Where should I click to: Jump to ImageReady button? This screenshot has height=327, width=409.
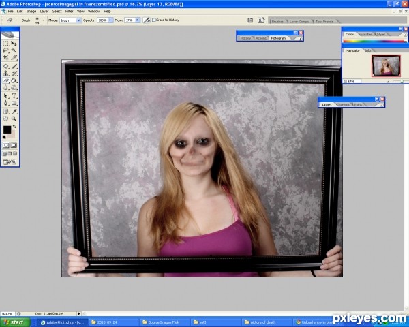click(x=10, y=162)
